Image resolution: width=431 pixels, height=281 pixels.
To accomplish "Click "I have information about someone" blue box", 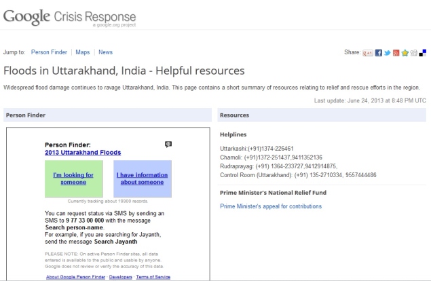I will pyautogui.click(x=143, y=179).
